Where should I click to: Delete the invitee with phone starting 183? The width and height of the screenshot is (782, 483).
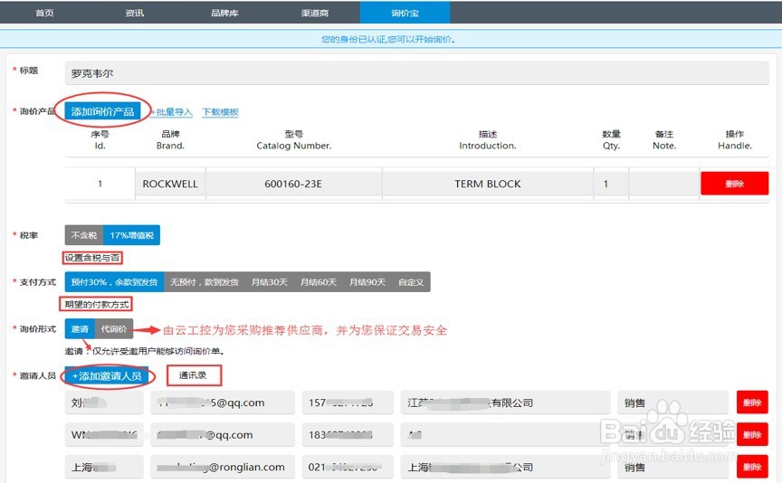[752, 435]
